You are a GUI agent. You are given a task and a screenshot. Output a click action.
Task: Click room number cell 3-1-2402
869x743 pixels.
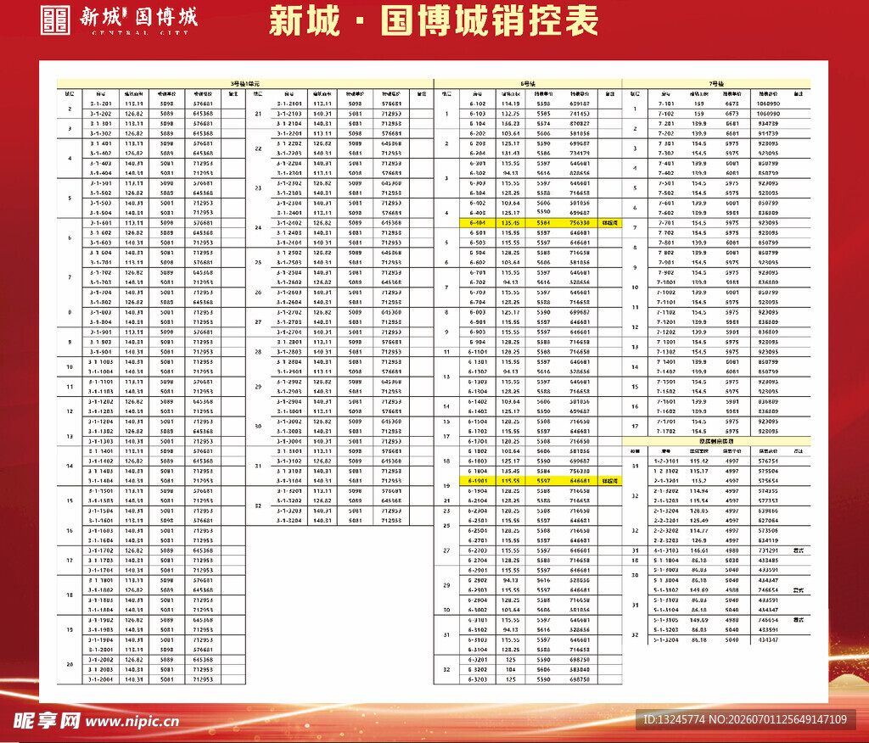(289, 223)
